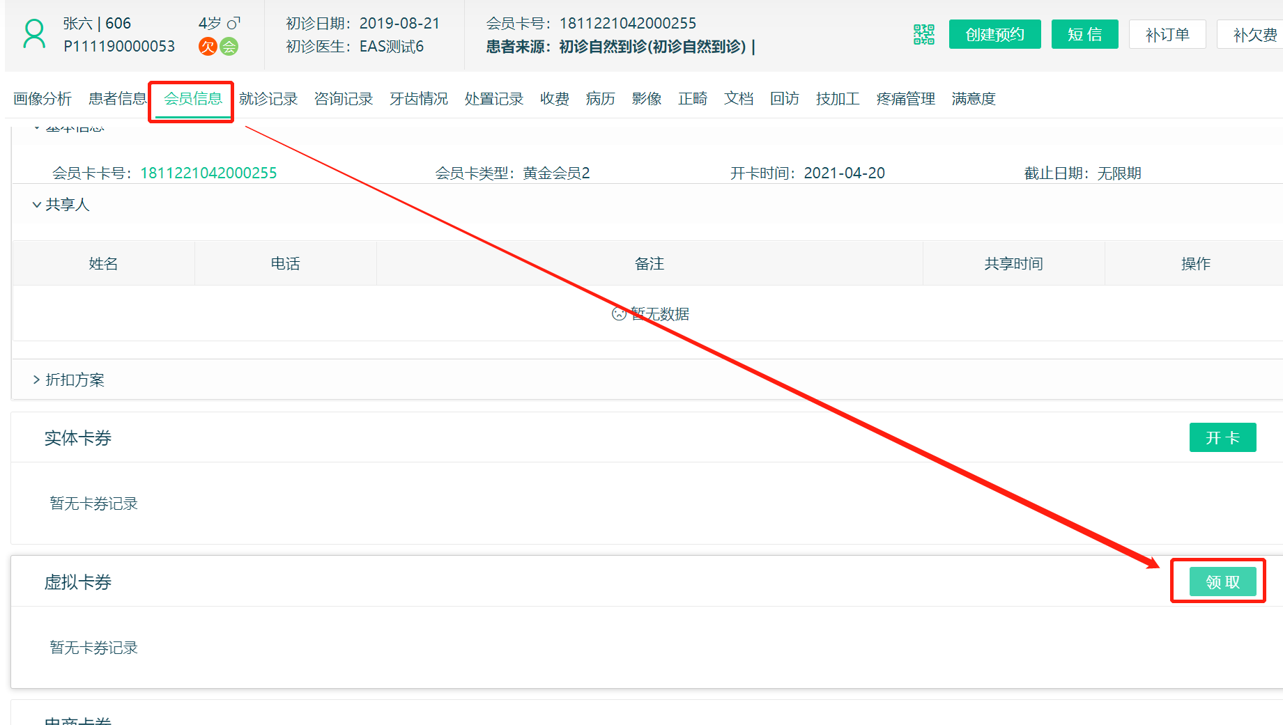Image resolution: width=1283 pixels, height=725 pixels.
Task: Open the 画像分析 tab
Action: click(43, 99)
